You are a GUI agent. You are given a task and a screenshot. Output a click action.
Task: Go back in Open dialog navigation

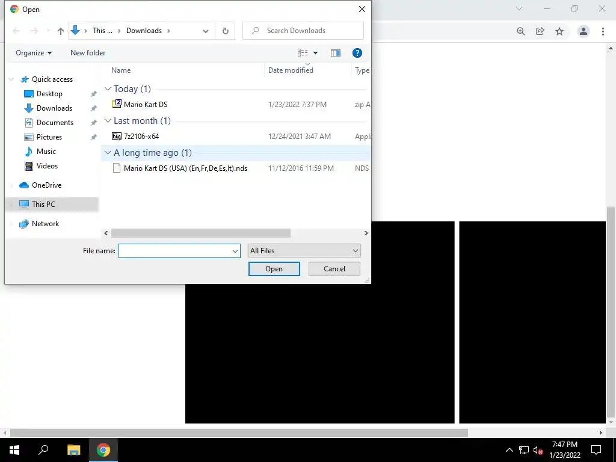16,31
